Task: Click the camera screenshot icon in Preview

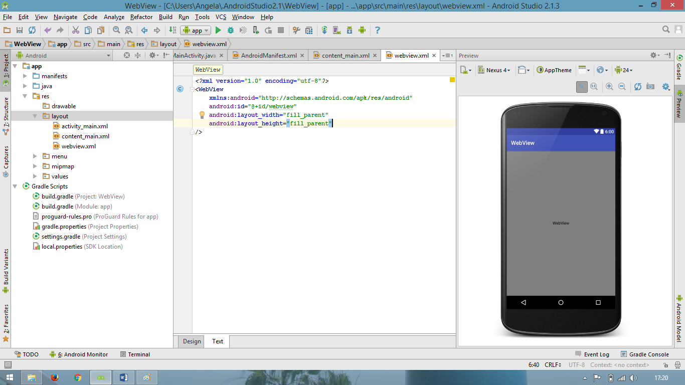Action: pyautogui.click(x=650, y=87)
